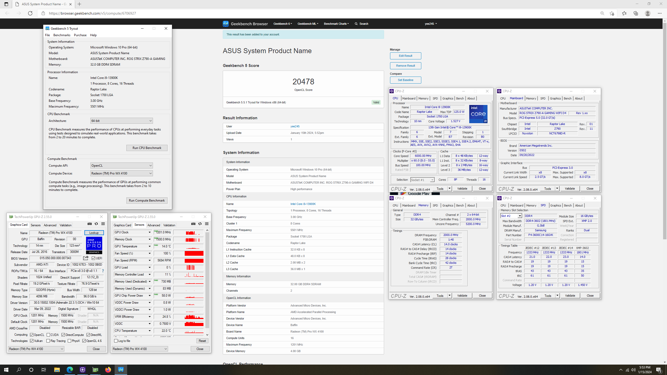Toggle the OpenCL checkbox in GPU-Z
The image size is (667, 375).
click(32, 335)
